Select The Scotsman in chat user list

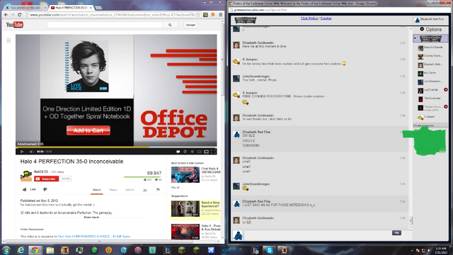coord(429,98)
